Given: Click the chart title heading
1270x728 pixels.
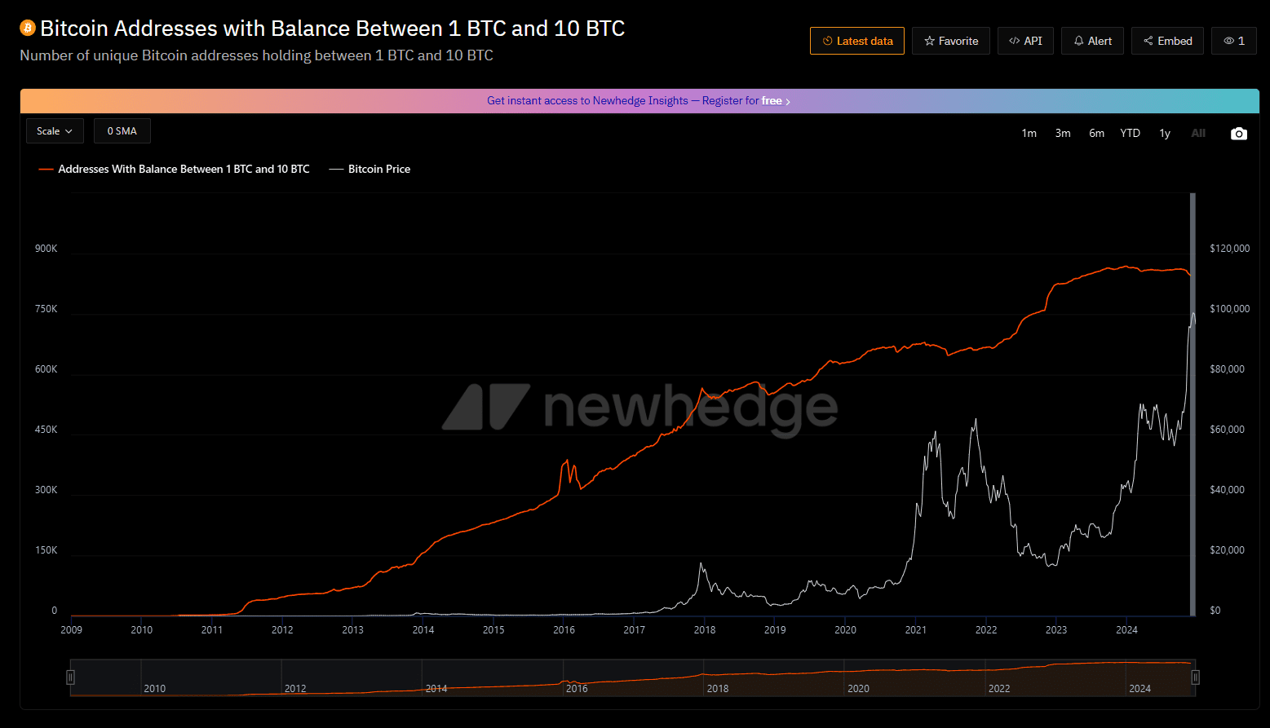Looking at the screenshot, I should (333, 29).
